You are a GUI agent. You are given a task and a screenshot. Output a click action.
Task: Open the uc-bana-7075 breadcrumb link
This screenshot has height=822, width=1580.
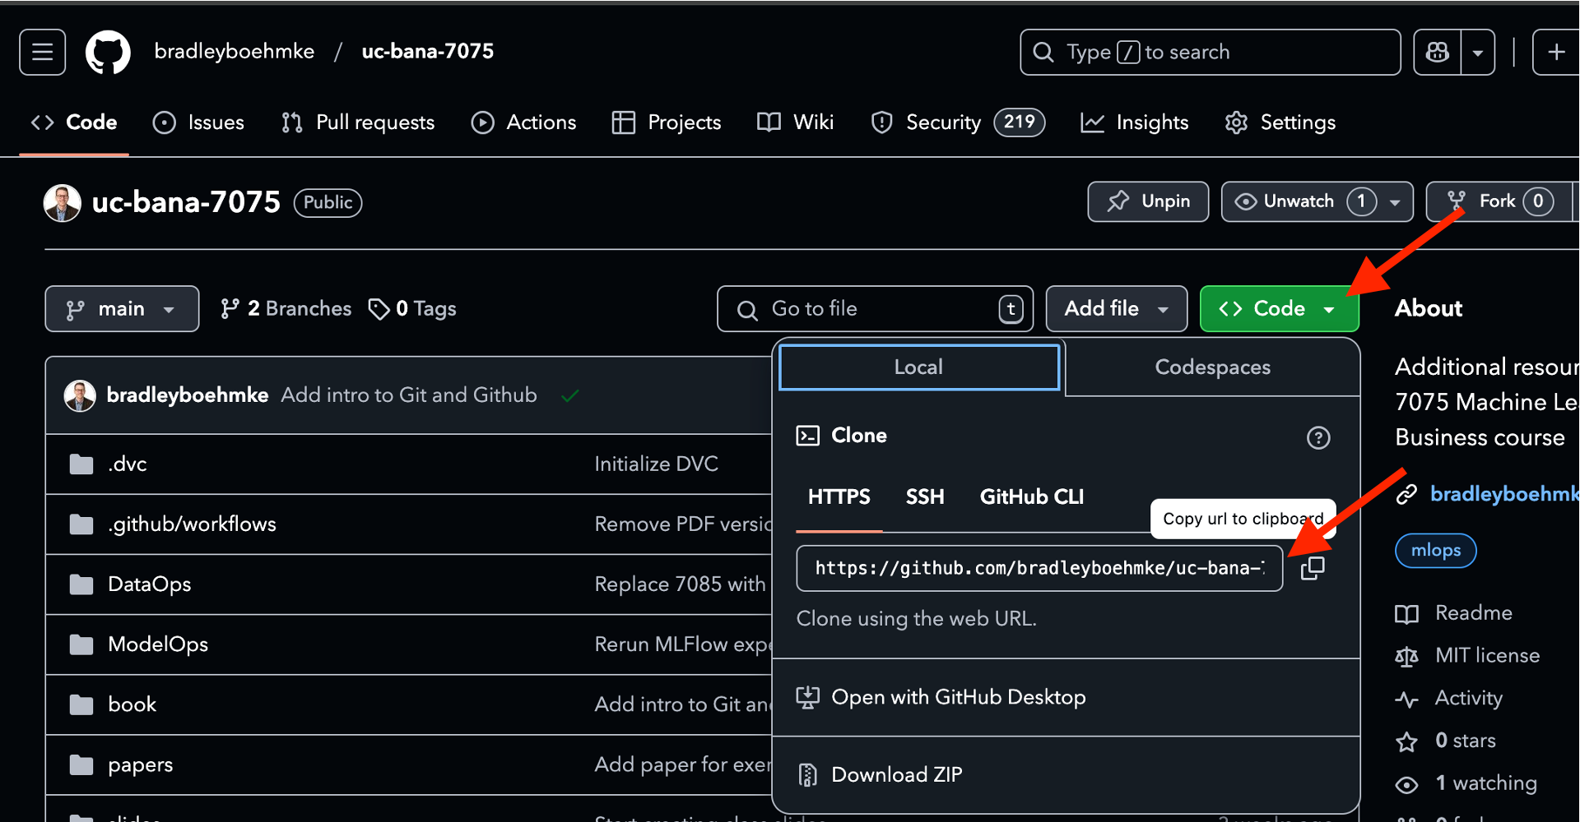(428, 51)
